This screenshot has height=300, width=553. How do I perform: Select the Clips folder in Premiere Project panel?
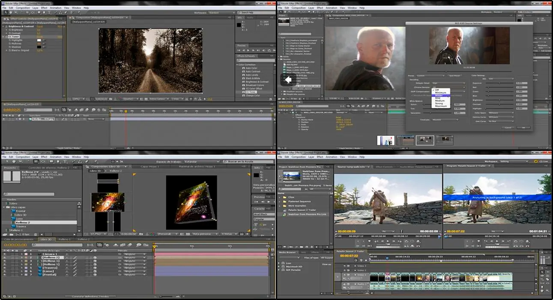291,197
